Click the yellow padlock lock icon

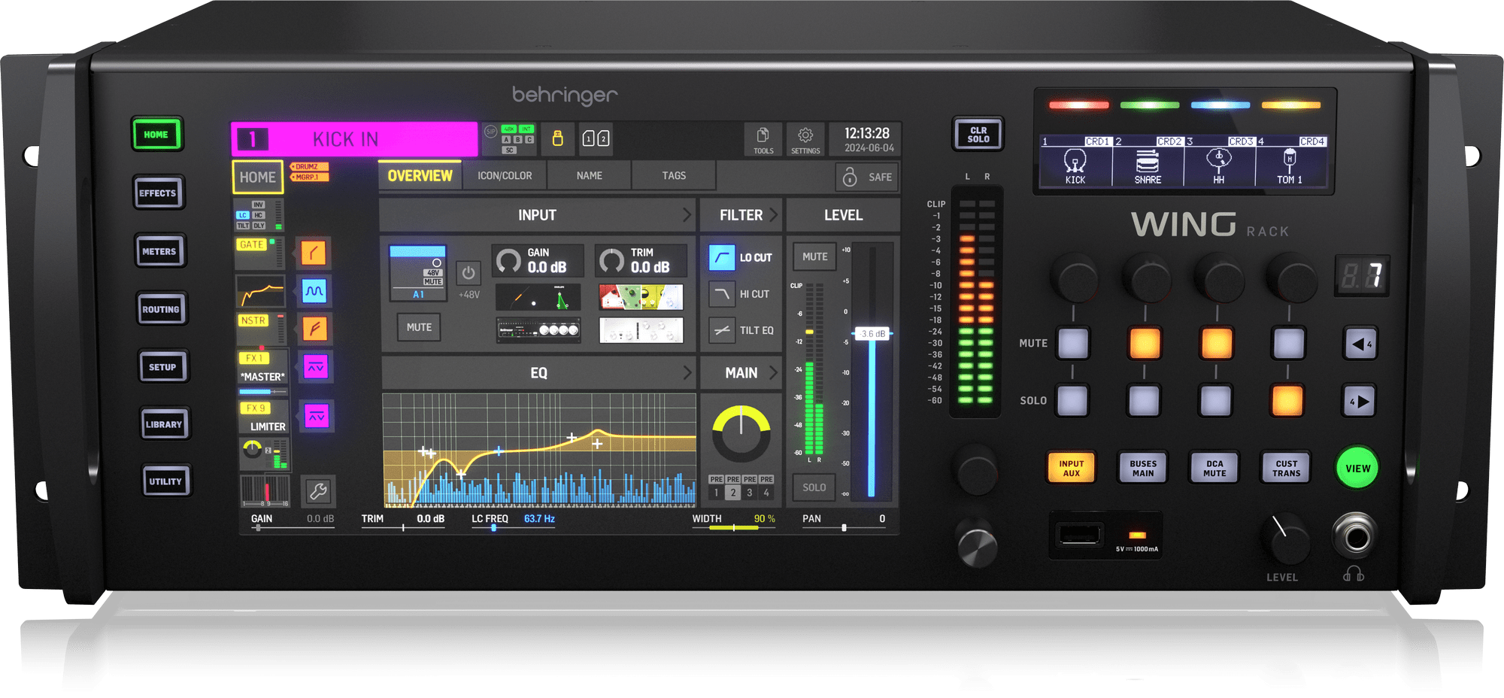pyautogui.click(x=557, y=138)
